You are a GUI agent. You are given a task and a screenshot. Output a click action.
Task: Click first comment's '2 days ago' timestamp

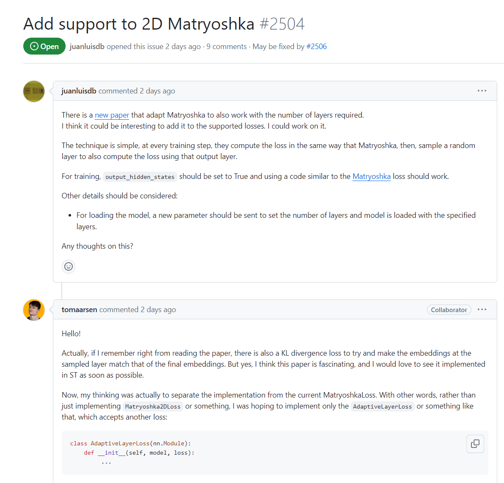[157, 91]
